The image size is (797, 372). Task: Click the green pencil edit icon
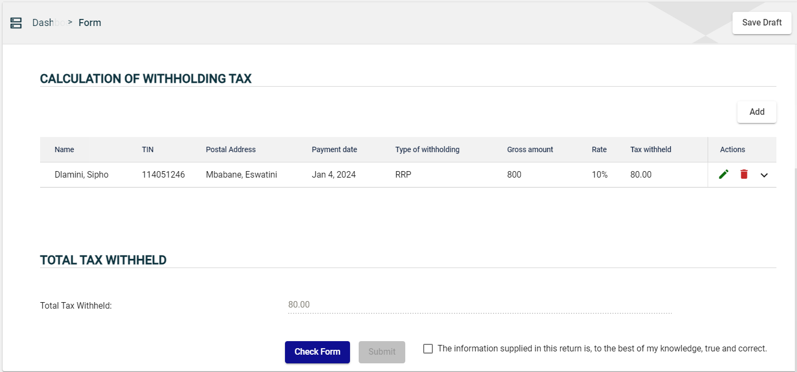click(x=723, y=174)
